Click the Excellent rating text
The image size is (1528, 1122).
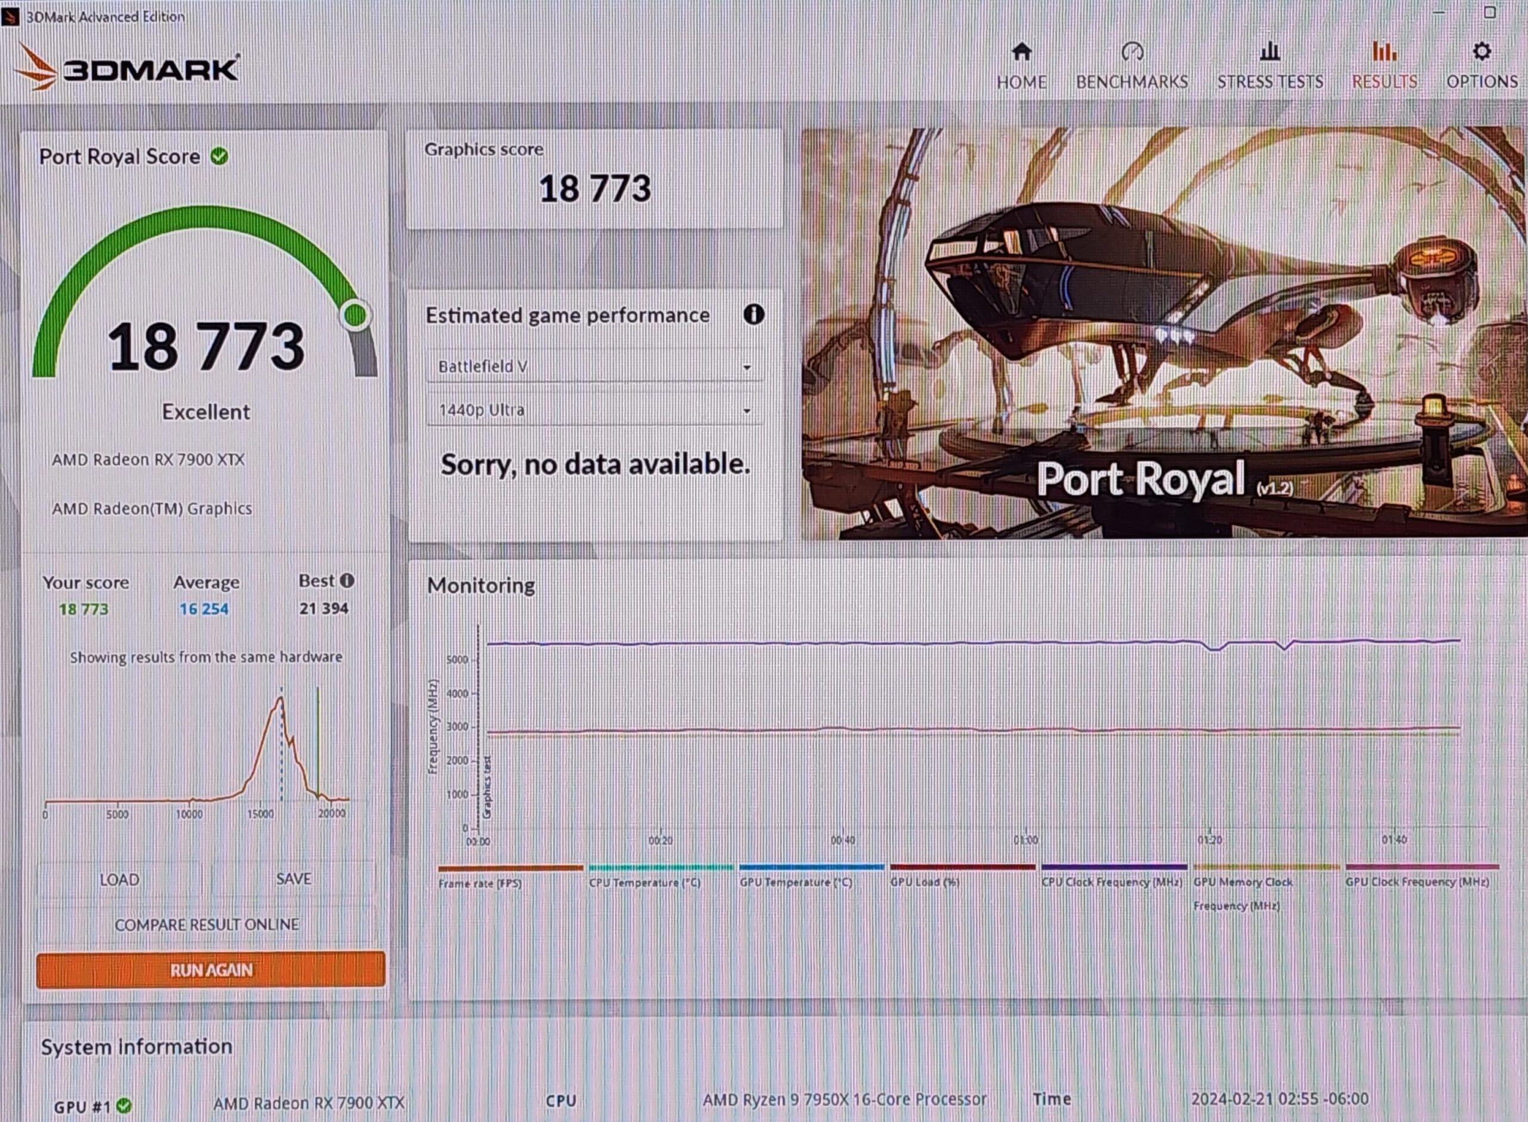pyautogui.click(x=206, y=412)
